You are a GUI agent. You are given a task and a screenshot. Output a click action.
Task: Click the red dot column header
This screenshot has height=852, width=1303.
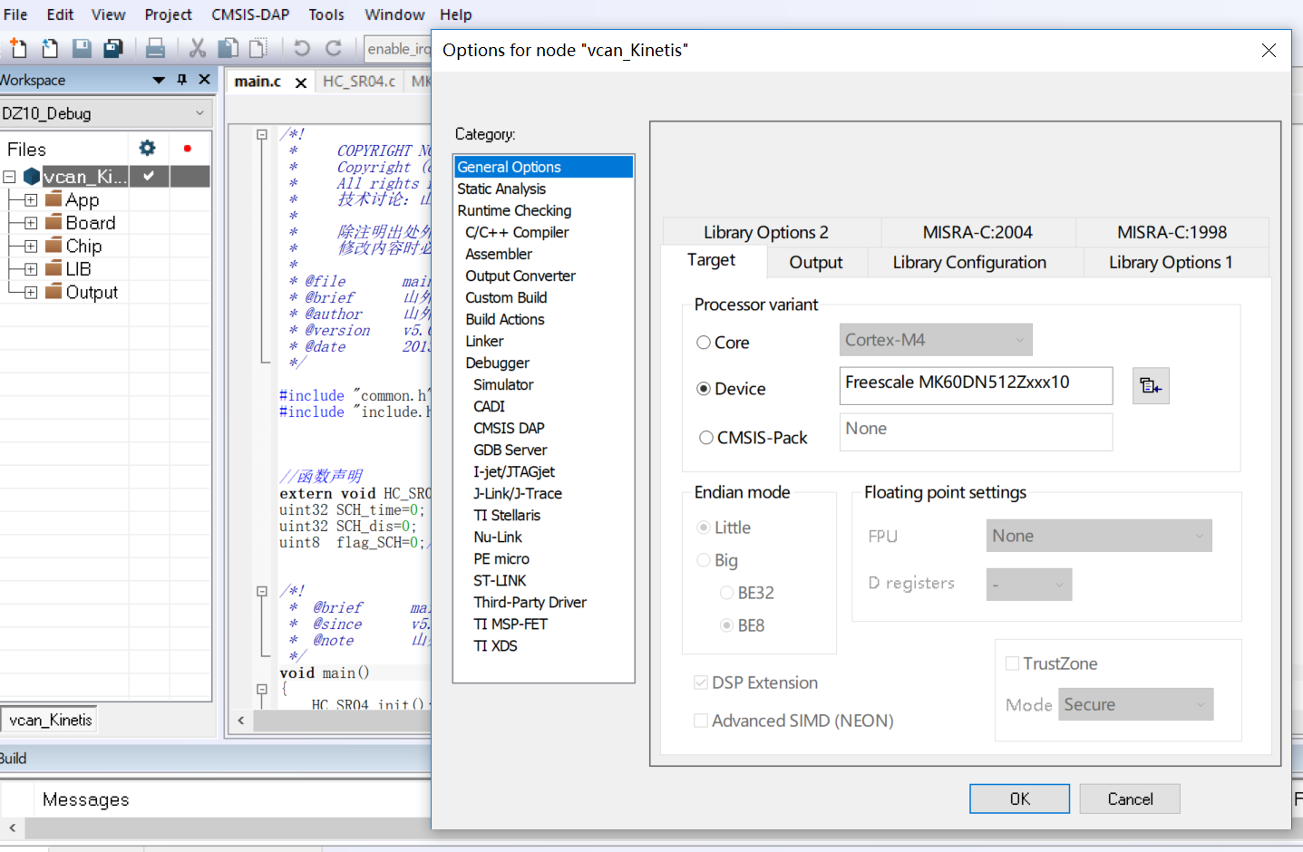[x=188, y=148]
